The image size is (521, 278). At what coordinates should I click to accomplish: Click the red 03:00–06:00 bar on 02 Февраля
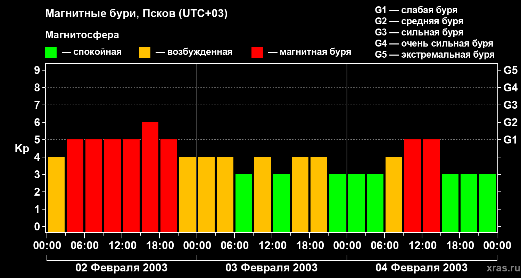(75, 186)
